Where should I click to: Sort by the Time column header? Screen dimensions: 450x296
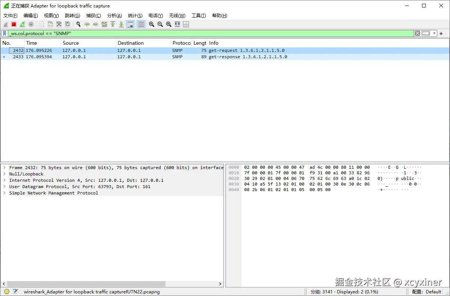(43, 43)
